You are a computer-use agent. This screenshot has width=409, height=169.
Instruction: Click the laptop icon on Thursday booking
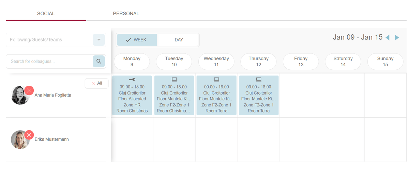(259, 80)
